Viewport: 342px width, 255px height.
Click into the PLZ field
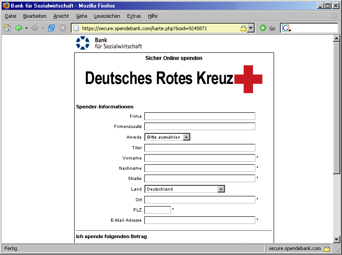tap(158, 210)
